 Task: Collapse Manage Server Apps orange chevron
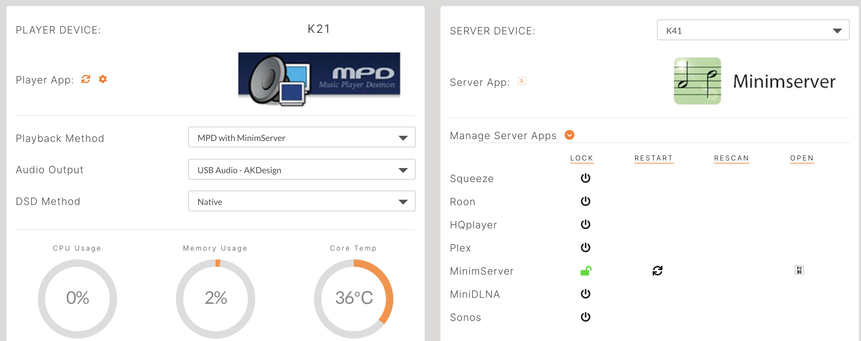(569, 135)
